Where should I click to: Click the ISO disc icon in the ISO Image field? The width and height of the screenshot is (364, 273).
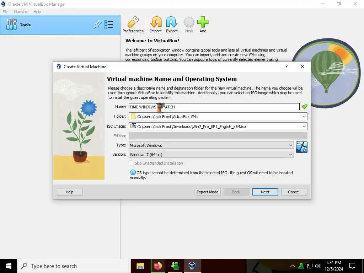click(x=133, y=126)
